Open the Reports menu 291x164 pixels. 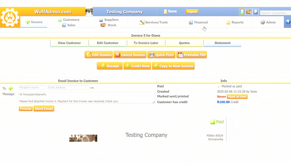click(x=235, y=22)
